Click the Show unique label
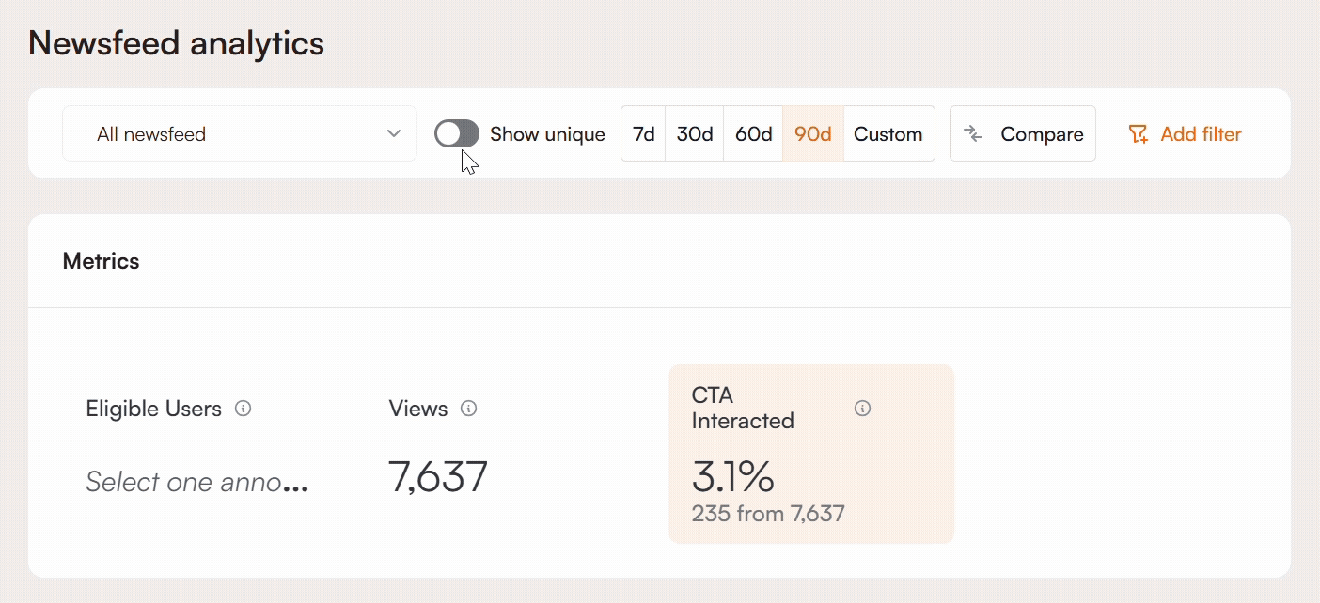This screenshot has width=1320, height=603. coord(547,134)
